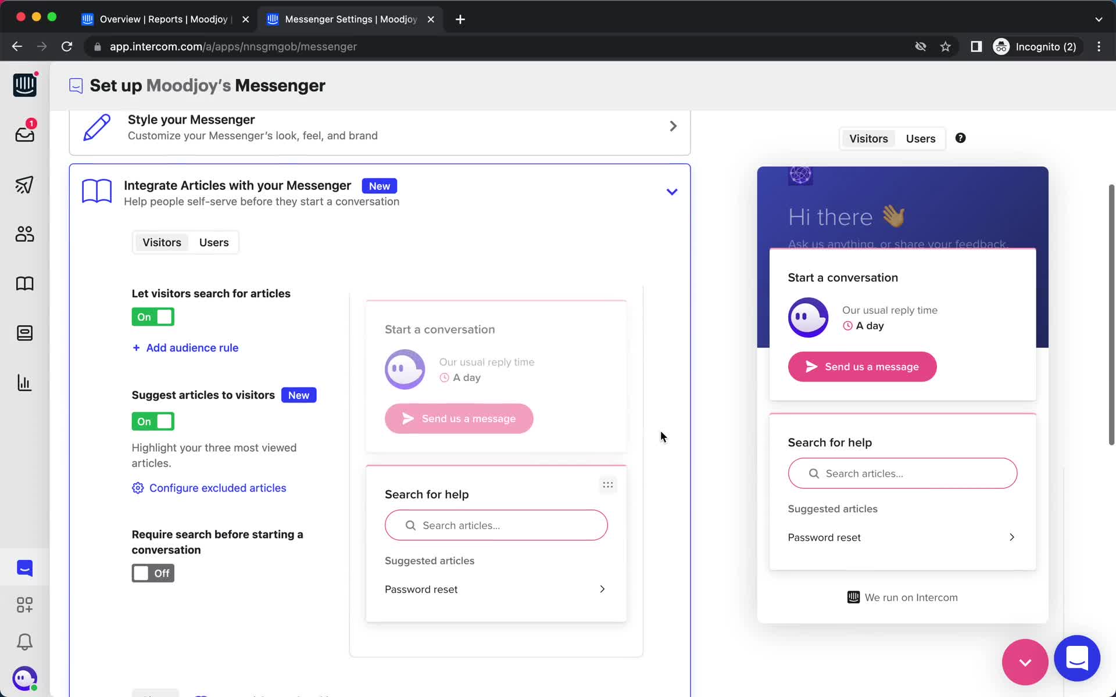Switch to the Users tab in main panel

214,242
